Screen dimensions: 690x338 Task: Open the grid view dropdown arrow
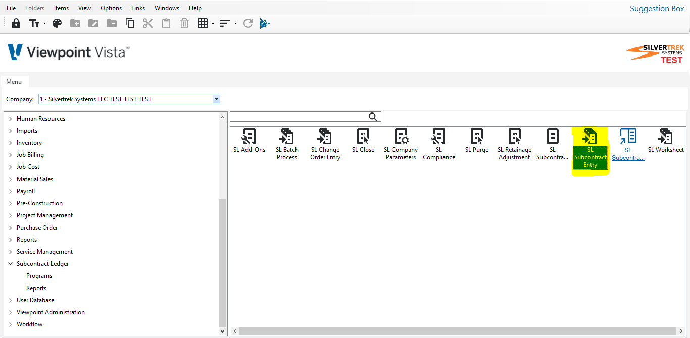[213, 24]
